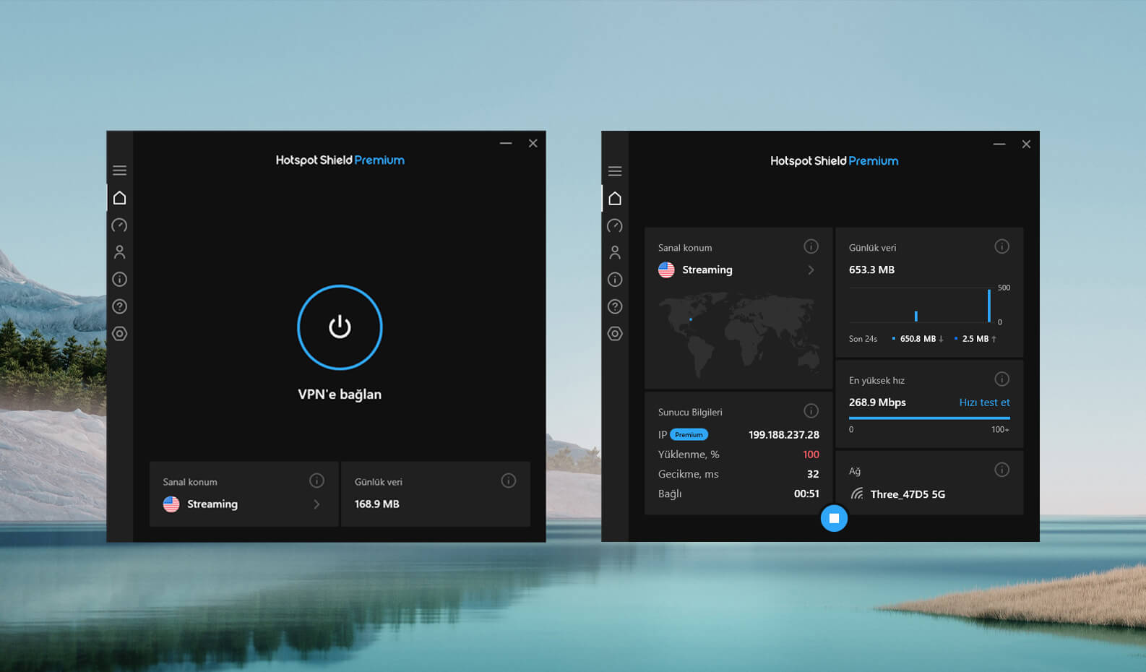Image resolution: width=1146 pixels, height=672 pixels.
Task: Click the info icon in left window sidebar
Action: [120, 280]
